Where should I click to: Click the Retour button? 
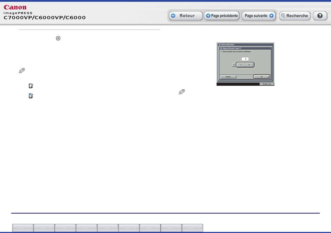point(186,16)
